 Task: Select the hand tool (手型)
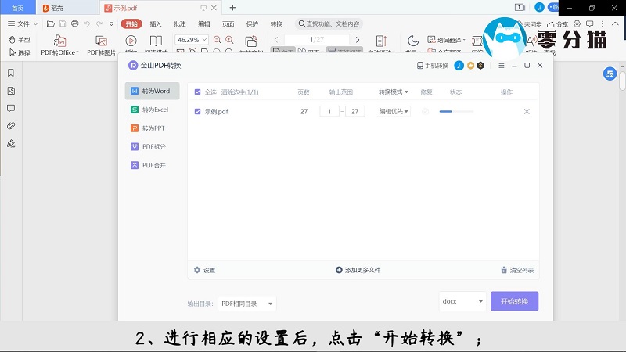click(19, 40)
